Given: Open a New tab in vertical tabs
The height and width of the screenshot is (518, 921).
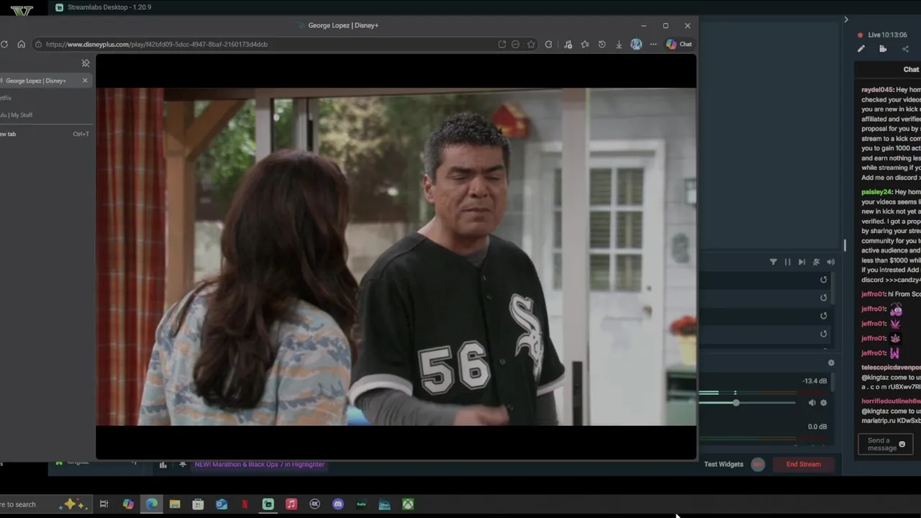Looking at the screenshot, I should point(43,134).
